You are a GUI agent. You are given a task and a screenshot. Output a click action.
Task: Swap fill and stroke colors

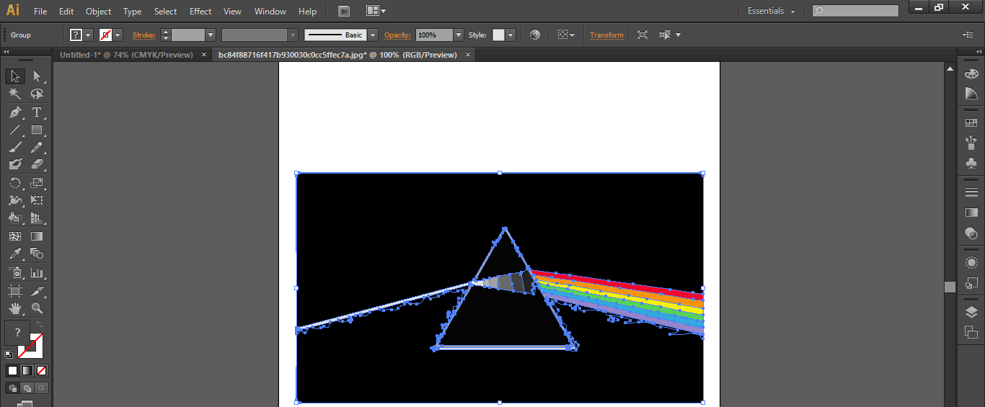point(39,326)
